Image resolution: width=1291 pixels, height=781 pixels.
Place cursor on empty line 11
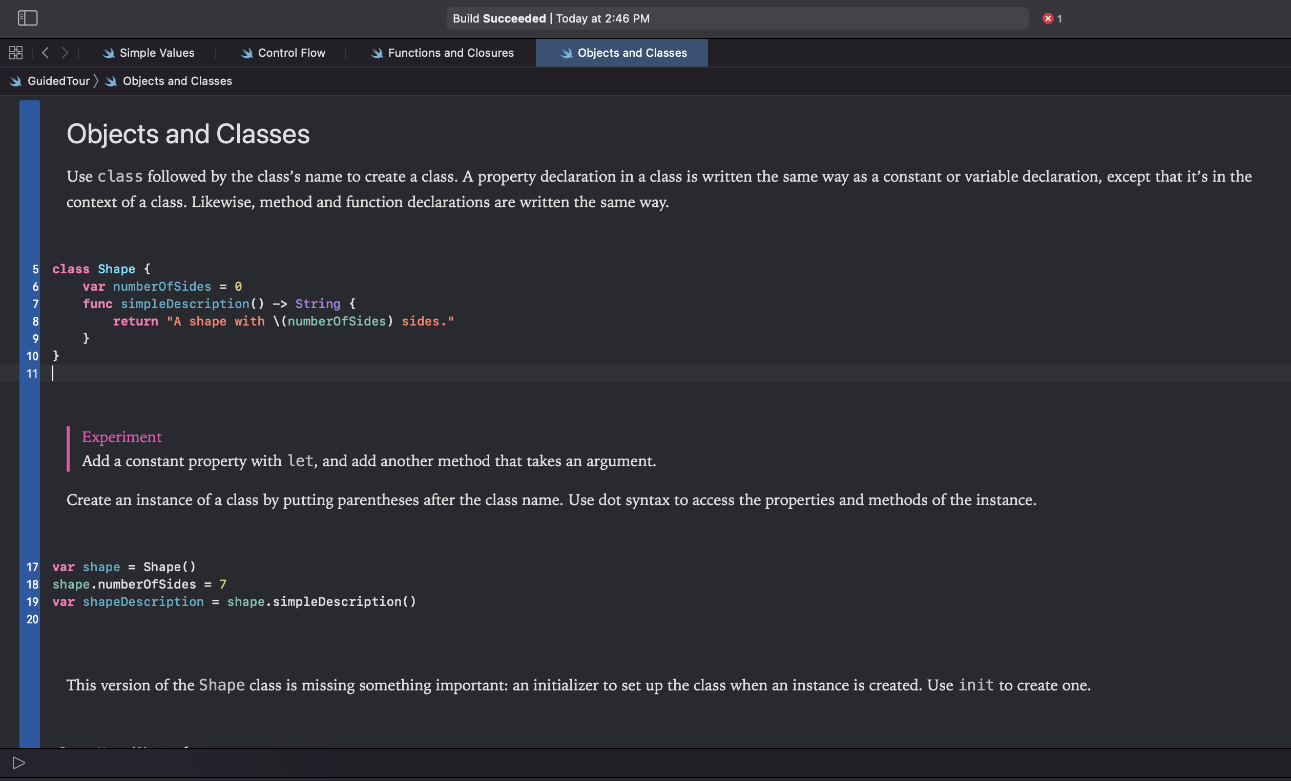(x=315, y=373)
